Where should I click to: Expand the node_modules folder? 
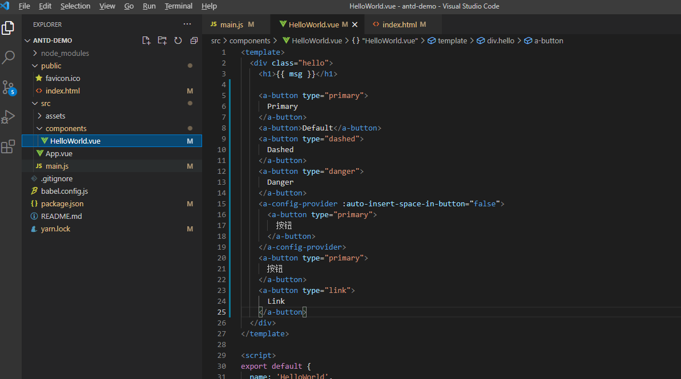(x=65, y=53)
